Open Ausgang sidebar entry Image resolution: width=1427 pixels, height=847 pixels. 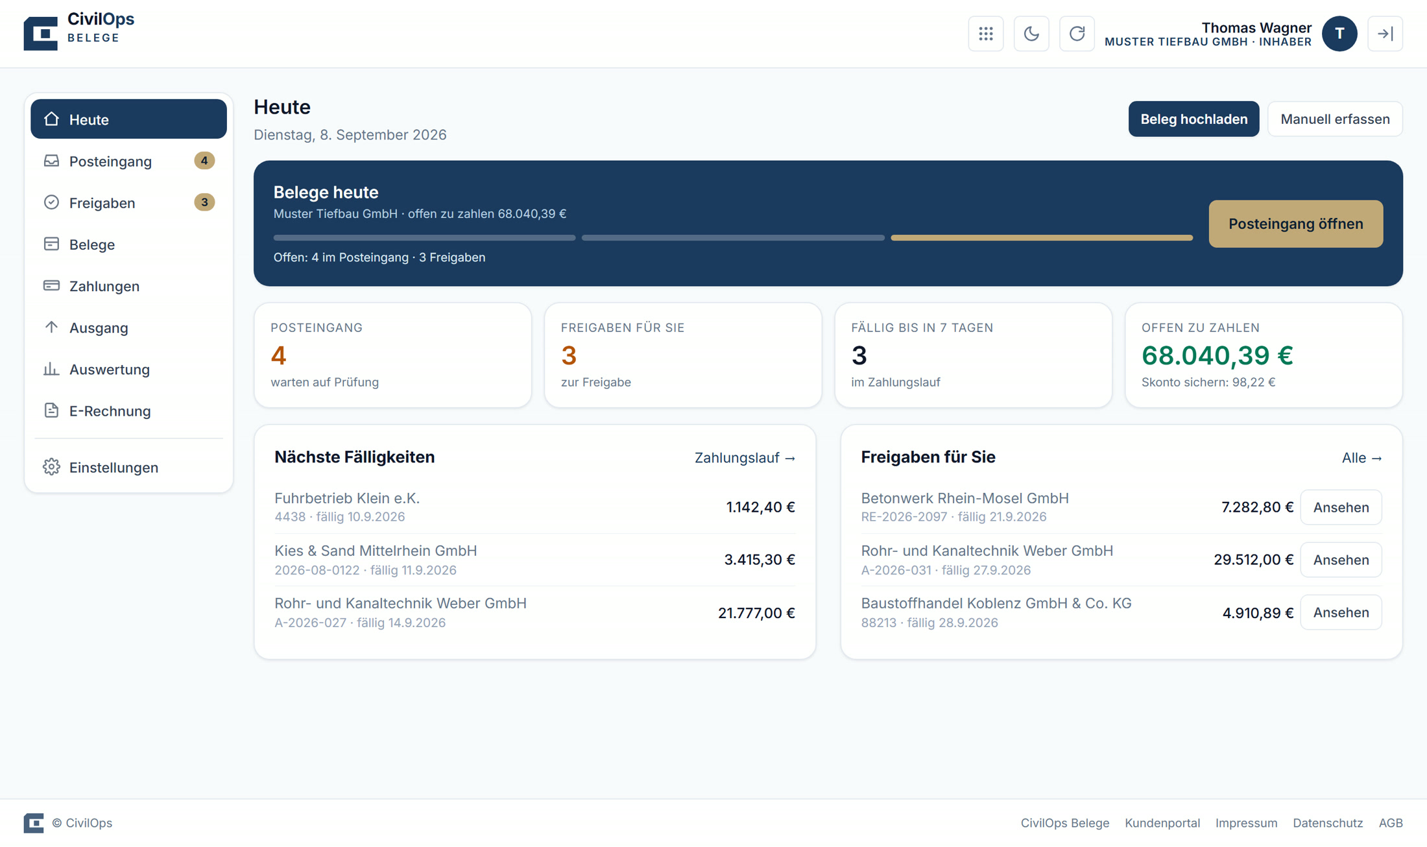pyautogui.click(x=128, y=327)
